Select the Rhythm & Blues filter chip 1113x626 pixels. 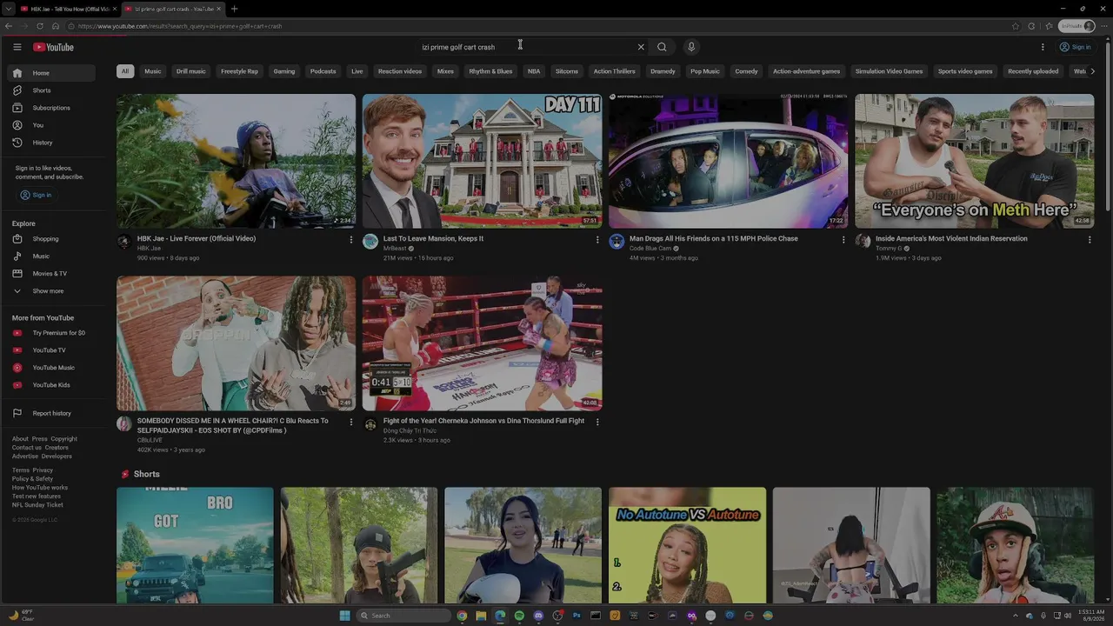[x=490, y=71]
